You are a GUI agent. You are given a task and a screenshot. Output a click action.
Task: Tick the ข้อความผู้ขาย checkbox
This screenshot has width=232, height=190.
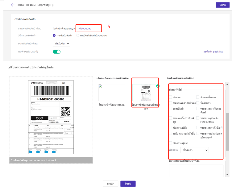point(171,143)
